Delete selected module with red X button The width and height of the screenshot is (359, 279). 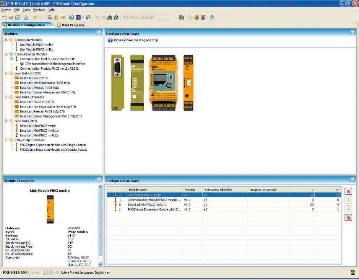(348, 191)
